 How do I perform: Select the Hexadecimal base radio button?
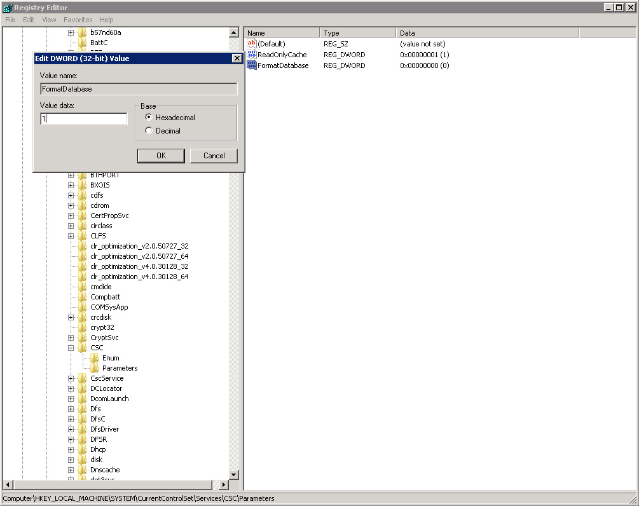(149, 118)
